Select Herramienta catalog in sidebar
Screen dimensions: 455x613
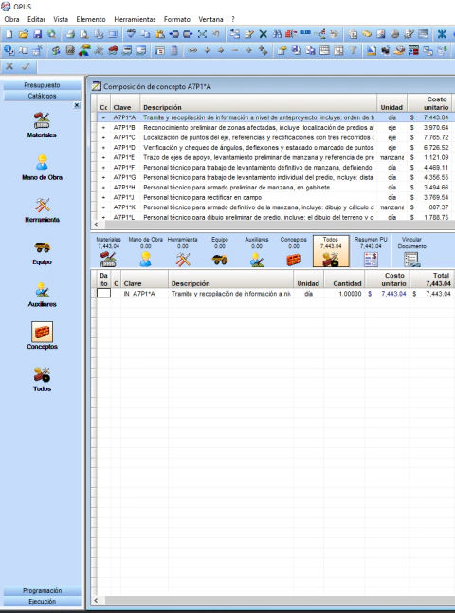[42, 210]
